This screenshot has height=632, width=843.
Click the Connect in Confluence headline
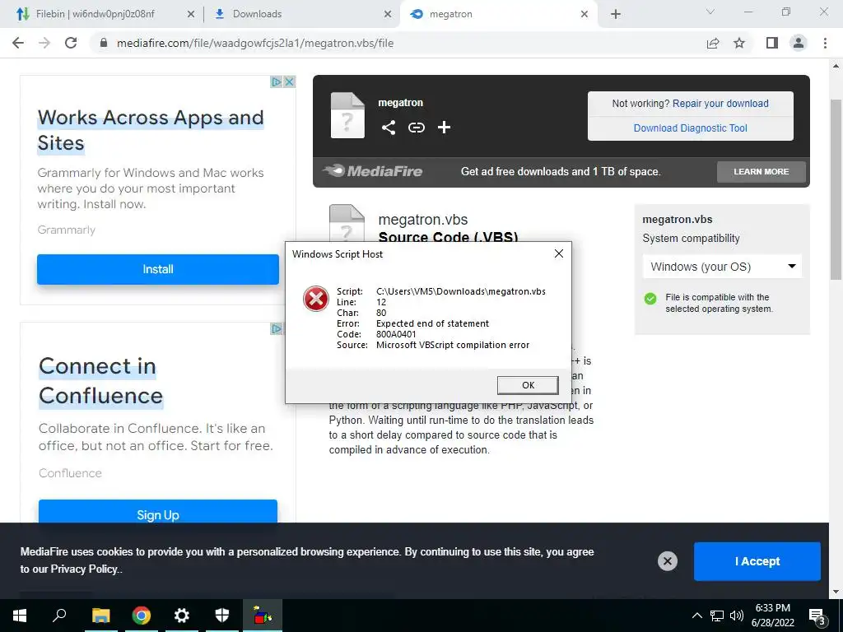[100, 381]
